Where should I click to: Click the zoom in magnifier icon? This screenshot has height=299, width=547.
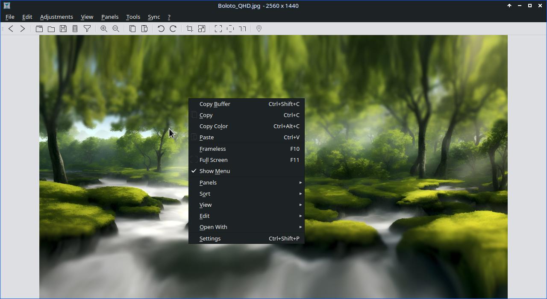coord(104,29)
